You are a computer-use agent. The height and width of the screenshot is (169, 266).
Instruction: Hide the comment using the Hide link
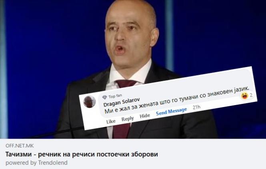(145, 116)
